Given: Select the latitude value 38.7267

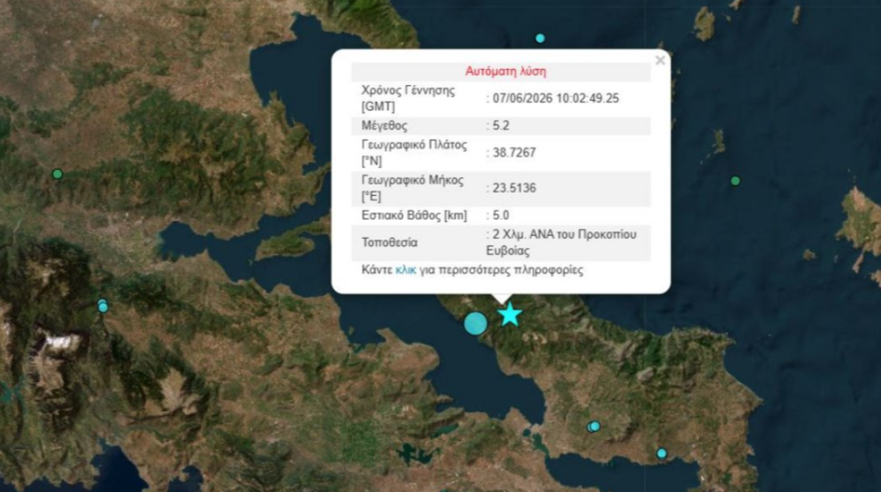Looking at the screenshot, I should coord(514,153).
